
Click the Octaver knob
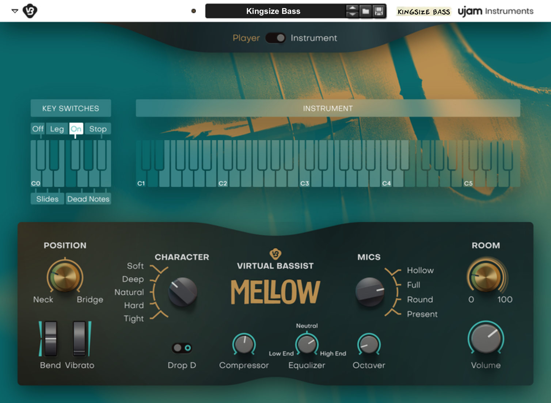(x=368, y=345)
